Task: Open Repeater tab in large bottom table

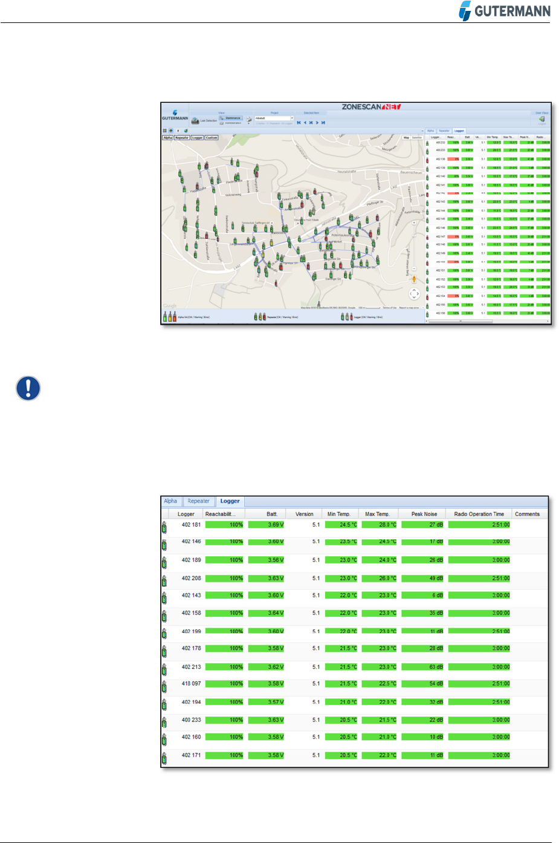Action: coord(198,501)
